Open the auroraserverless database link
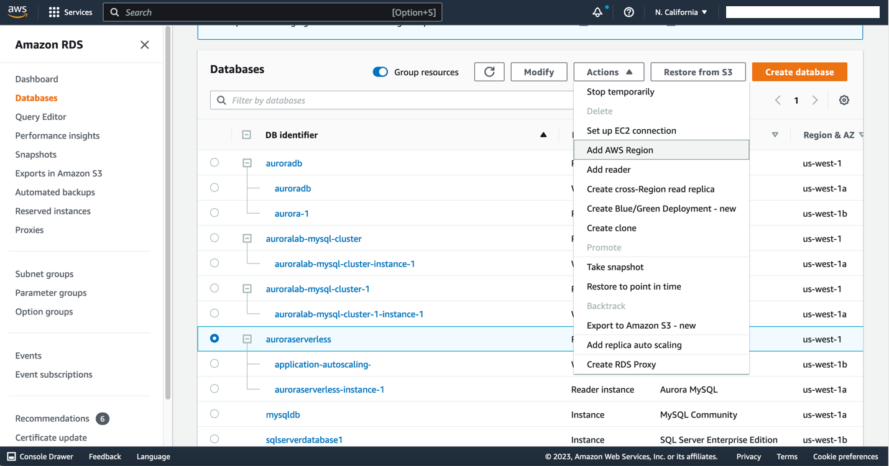This screenshot has height=466, width=889. tap(298, 339)
